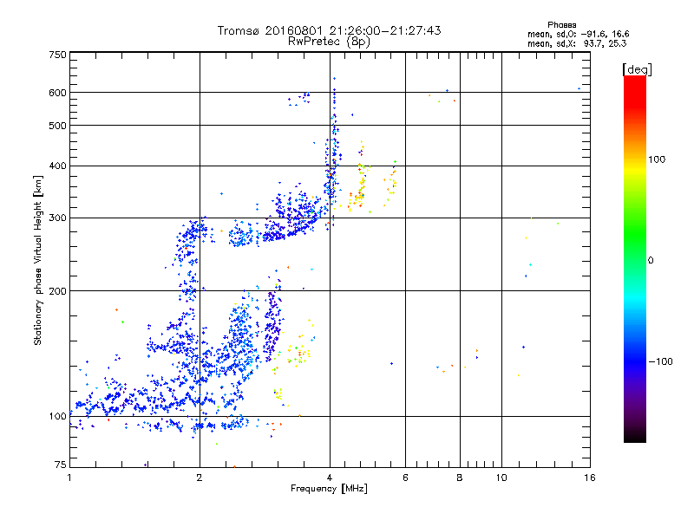Click the y-axis '750' tick label
The image size is (694, 520).
(58, 55)
